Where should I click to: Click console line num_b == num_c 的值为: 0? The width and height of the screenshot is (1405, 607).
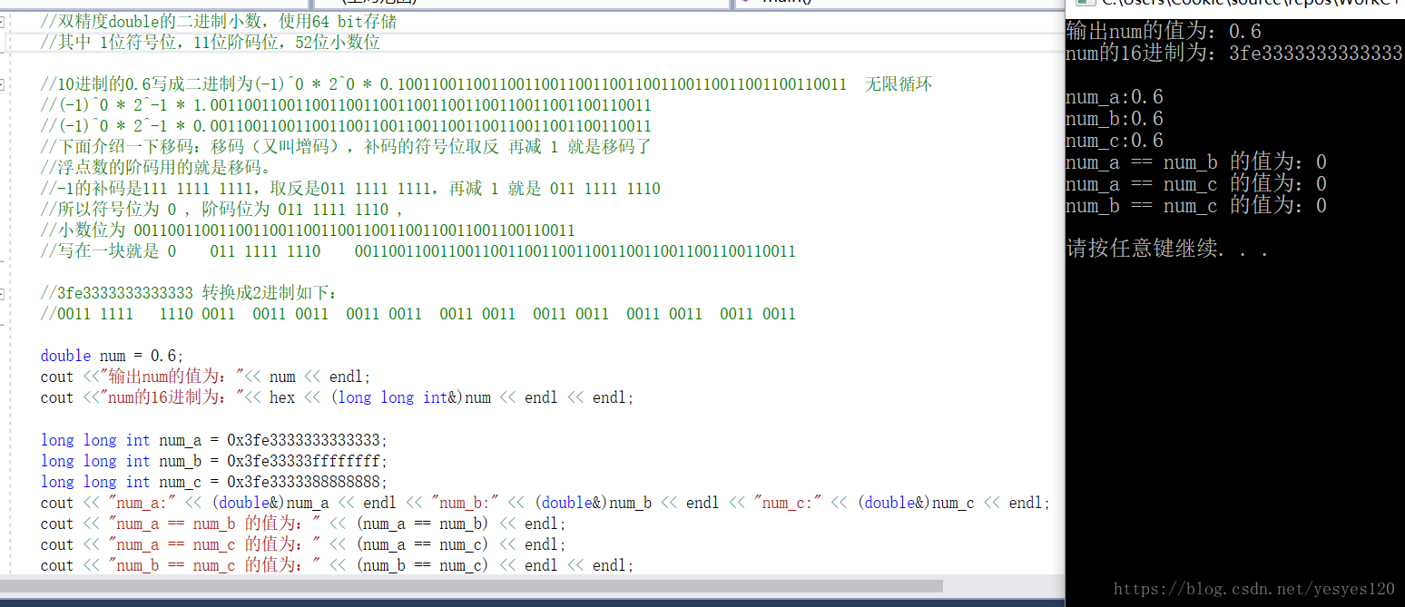[x=1196, y=206]
